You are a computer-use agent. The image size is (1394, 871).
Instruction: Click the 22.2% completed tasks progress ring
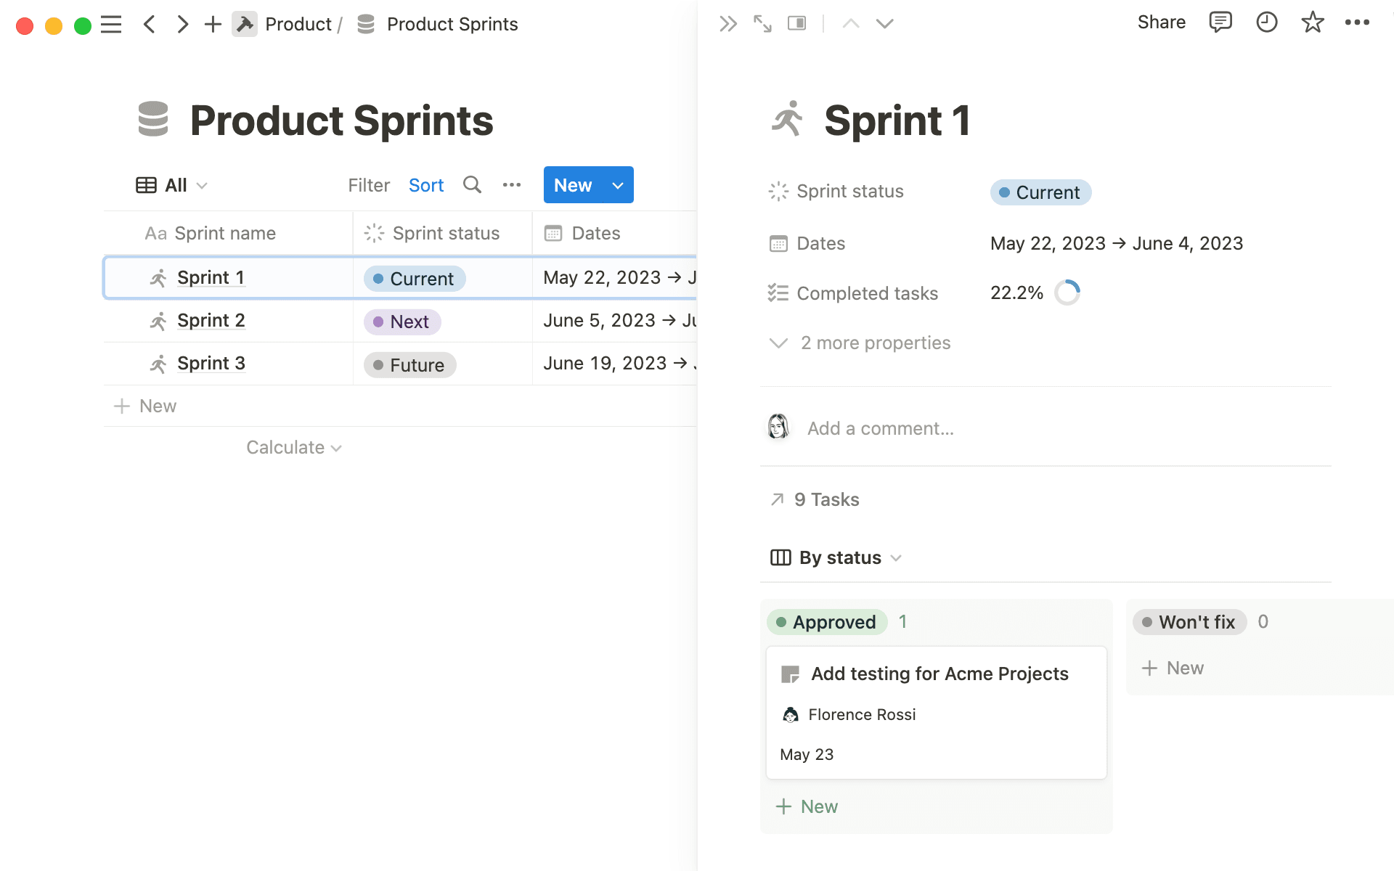(x=1067, y=293)
